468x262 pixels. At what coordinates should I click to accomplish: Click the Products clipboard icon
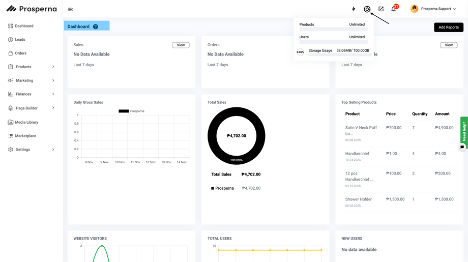11,67
